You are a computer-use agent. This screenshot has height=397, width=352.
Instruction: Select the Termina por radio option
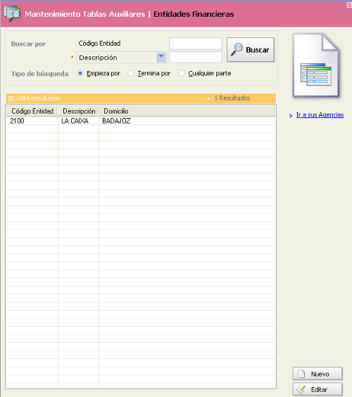tap(131, 73)
